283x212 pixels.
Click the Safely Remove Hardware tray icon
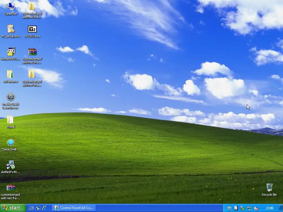click(243, 208)
